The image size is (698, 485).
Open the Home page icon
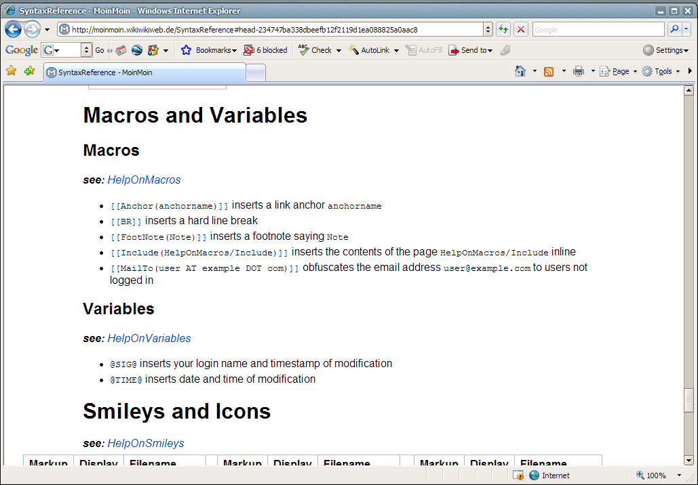pos(520,71)
